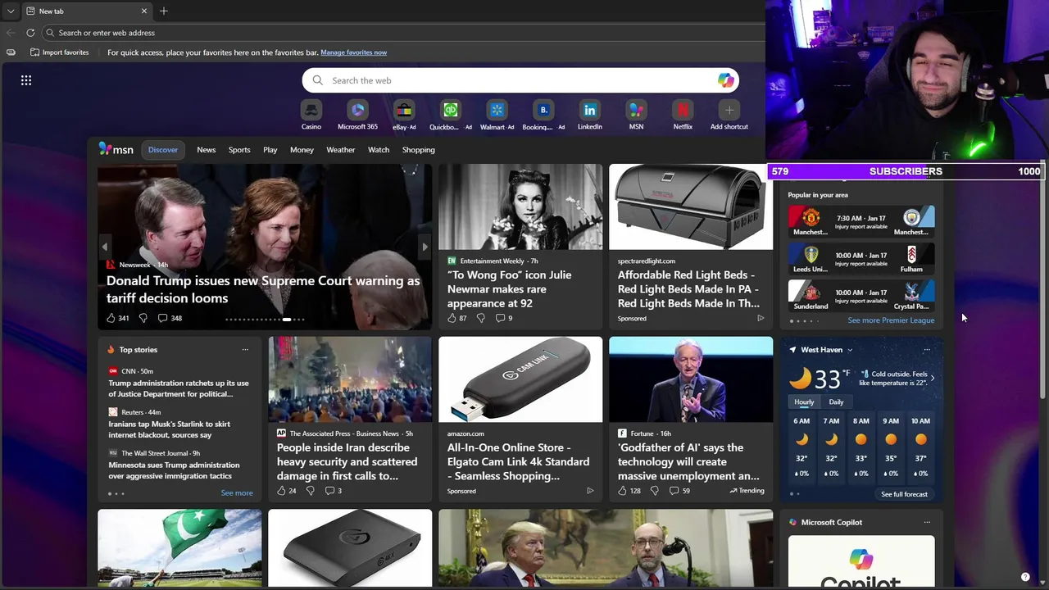Expand the cold outside weather alert arrow
Screen dimensions: 1049x590
click(933, 378)
